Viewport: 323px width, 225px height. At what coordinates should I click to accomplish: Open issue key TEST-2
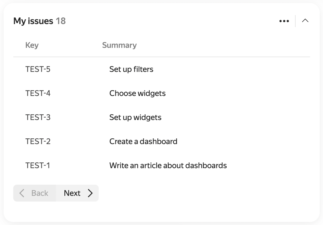pos(38,142)
